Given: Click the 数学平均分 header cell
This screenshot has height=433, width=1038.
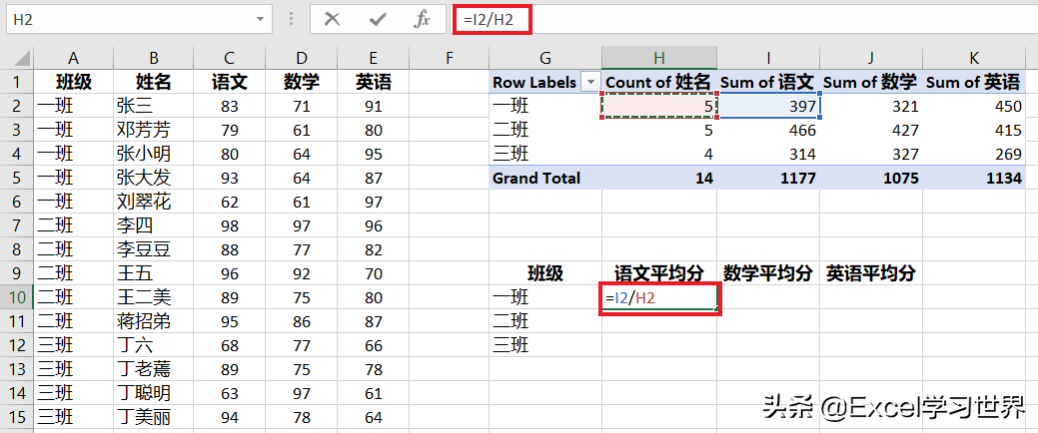Looking at the screenshot, I should 768,273.
